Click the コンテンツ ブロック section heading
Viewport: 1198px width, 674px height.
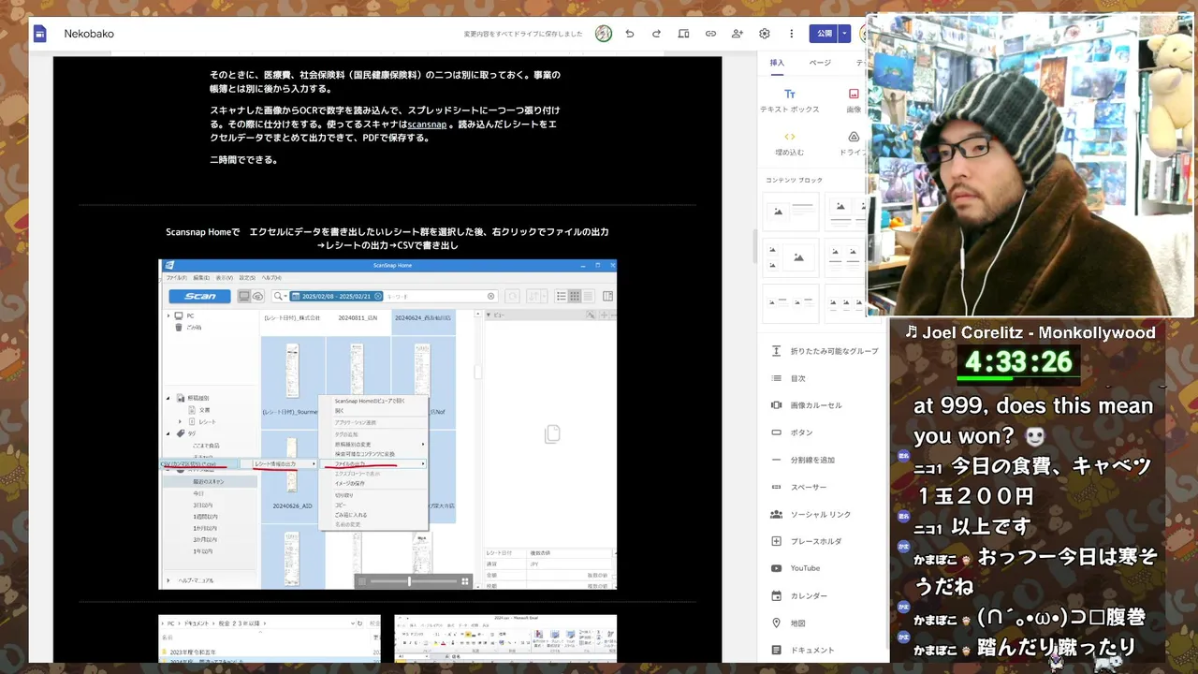click(795, 180)
